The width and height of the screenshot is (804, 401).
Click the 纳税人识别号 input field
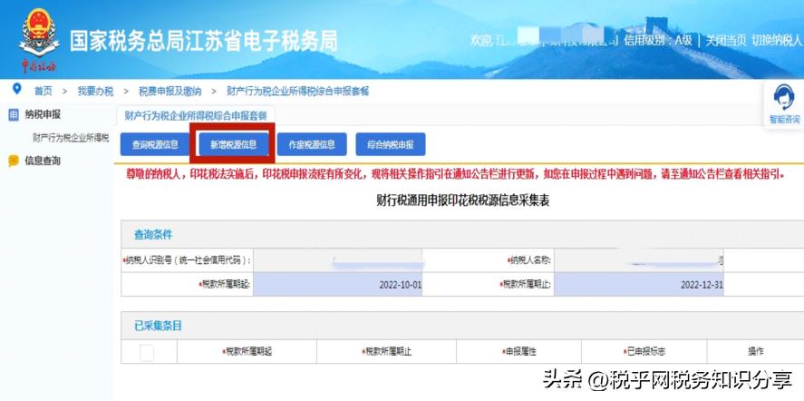337,260
